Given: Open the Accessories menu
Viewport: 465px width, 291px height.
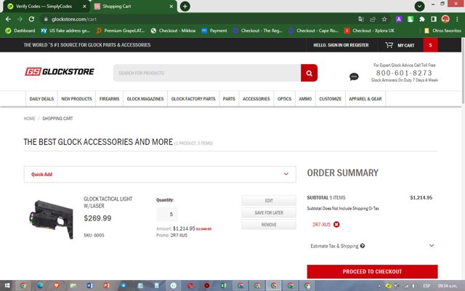Looking at the screenshot, I should point(256,99).
